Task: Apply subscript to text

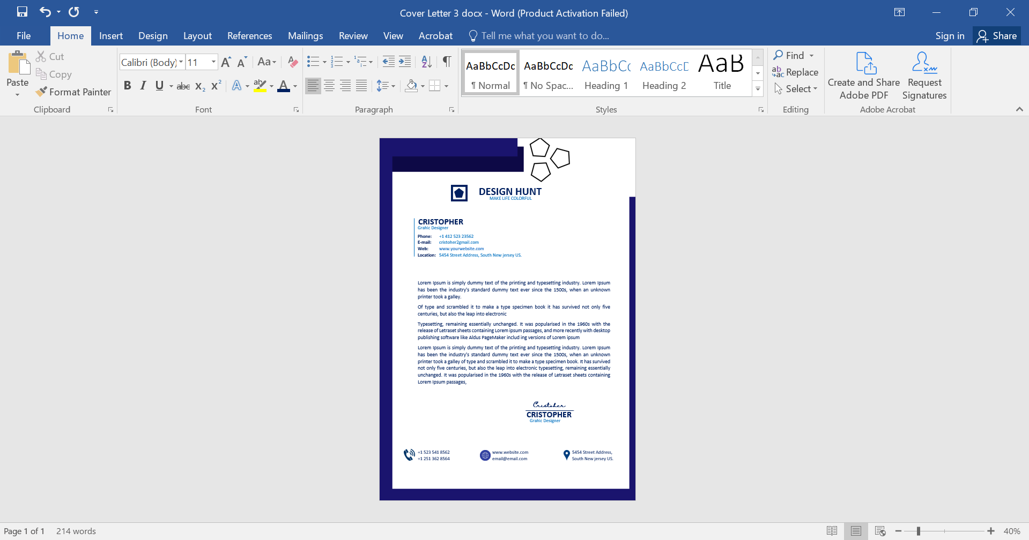Action: tap(199, 86)
